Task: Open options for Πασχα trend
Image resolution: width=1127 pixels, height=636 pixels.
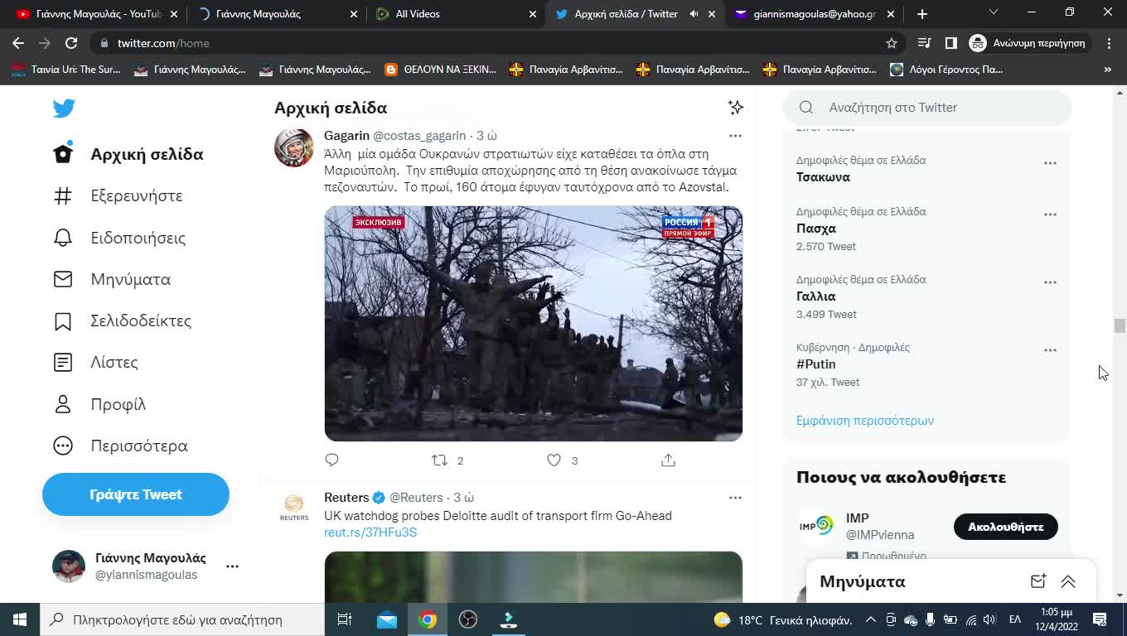Action: [x=1050, y=214]
